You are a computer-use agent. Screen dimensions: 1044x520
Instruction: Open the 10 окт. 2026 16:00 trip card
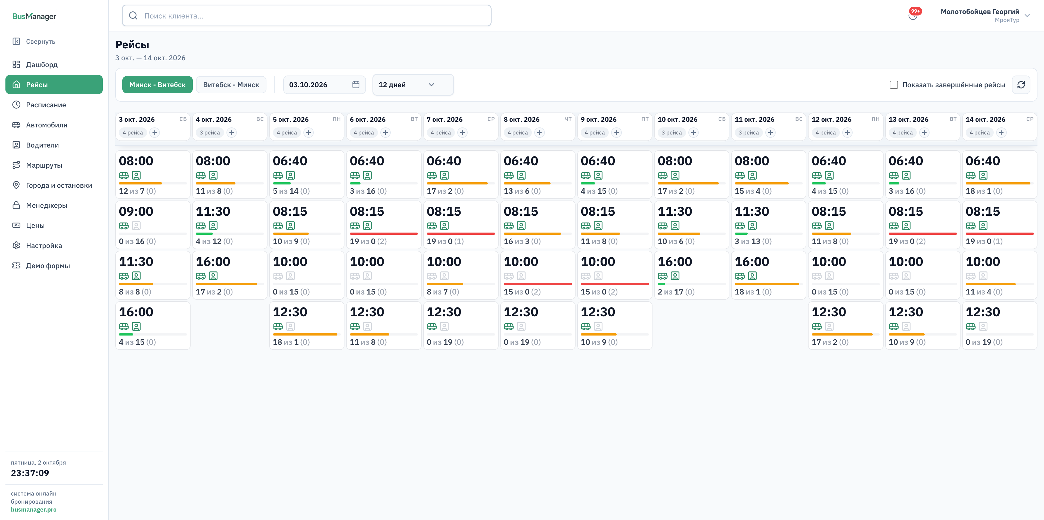tap(691, 275)
